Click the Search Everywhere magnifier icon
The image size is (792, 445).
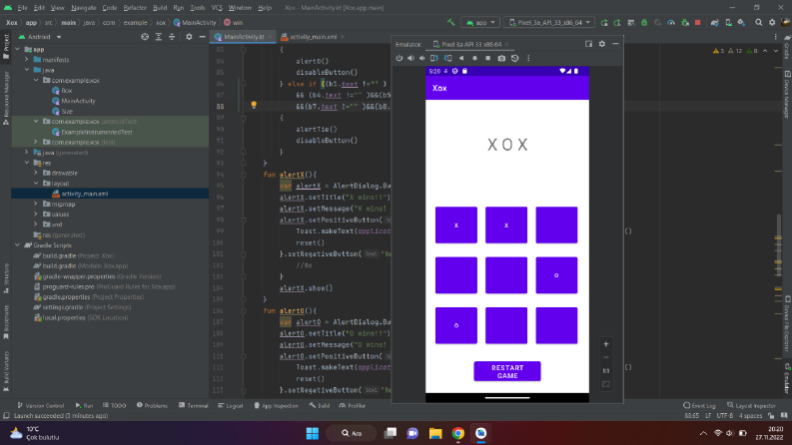point(759,22)
